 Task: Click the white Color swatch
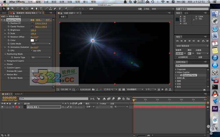32,40
